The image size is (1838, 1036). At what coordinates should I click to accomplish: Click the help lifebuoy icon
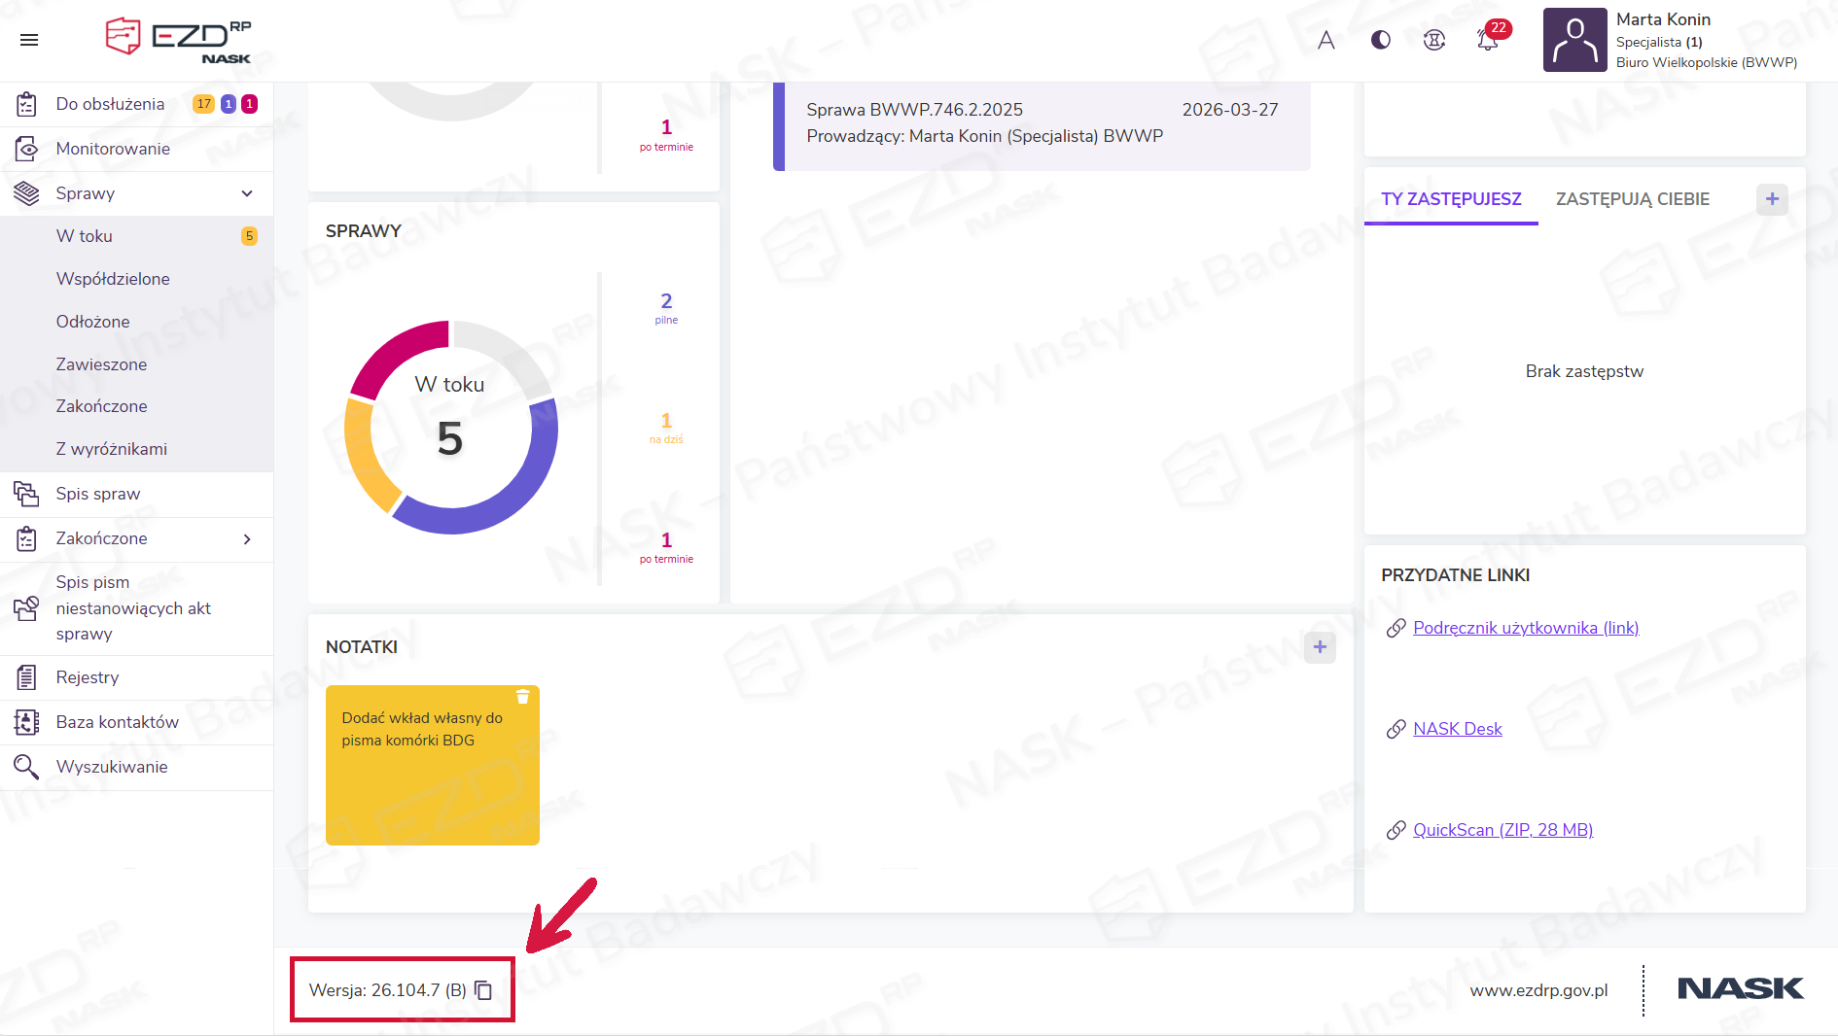[1433, 40]
